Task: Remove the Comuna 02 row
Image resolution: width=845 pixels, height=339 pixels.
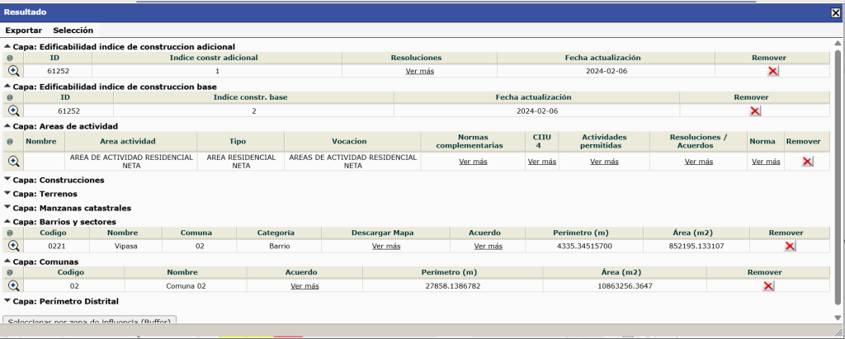Action: [x=768, y=285]
